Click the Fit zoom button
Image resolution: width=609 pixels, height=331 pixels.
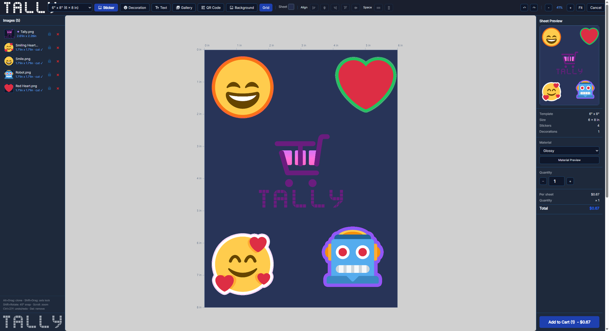[580, 8]
